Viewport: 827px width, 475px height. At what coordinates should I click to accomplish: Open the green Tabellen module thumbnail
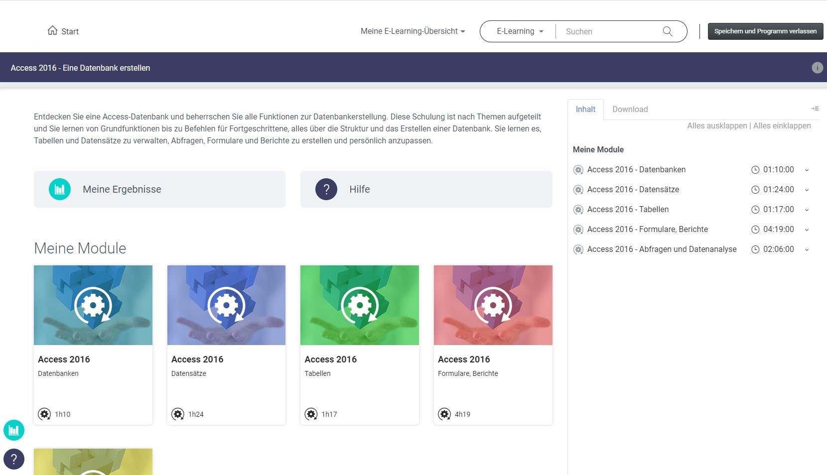[360, 305]
